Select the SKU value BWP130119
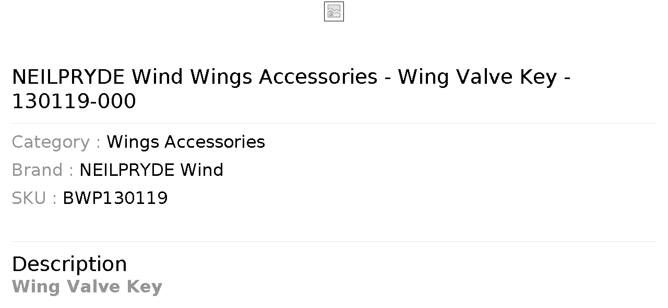This screenshot has width=668, height=308. coord(115,198)
